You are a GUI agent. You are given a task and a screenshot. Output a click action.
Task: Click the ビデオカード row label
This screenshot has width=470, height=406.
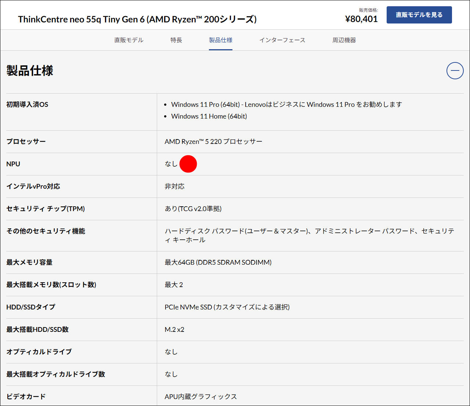tap(25, 396)
